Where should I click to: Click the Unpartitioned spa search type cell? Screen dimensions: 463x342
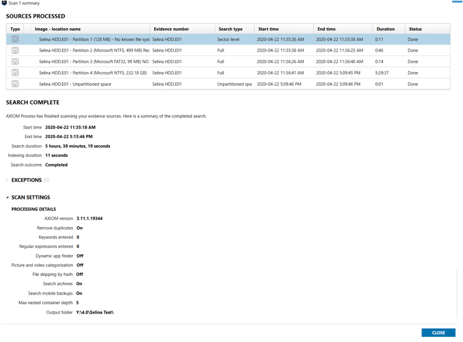tap(234, 84)
